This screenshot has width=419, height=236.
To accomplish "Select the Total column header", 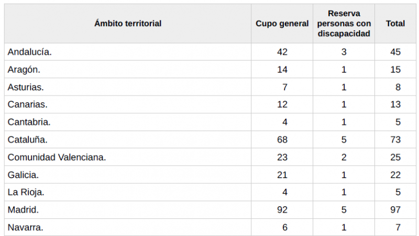I will click(x=395, y=23).
